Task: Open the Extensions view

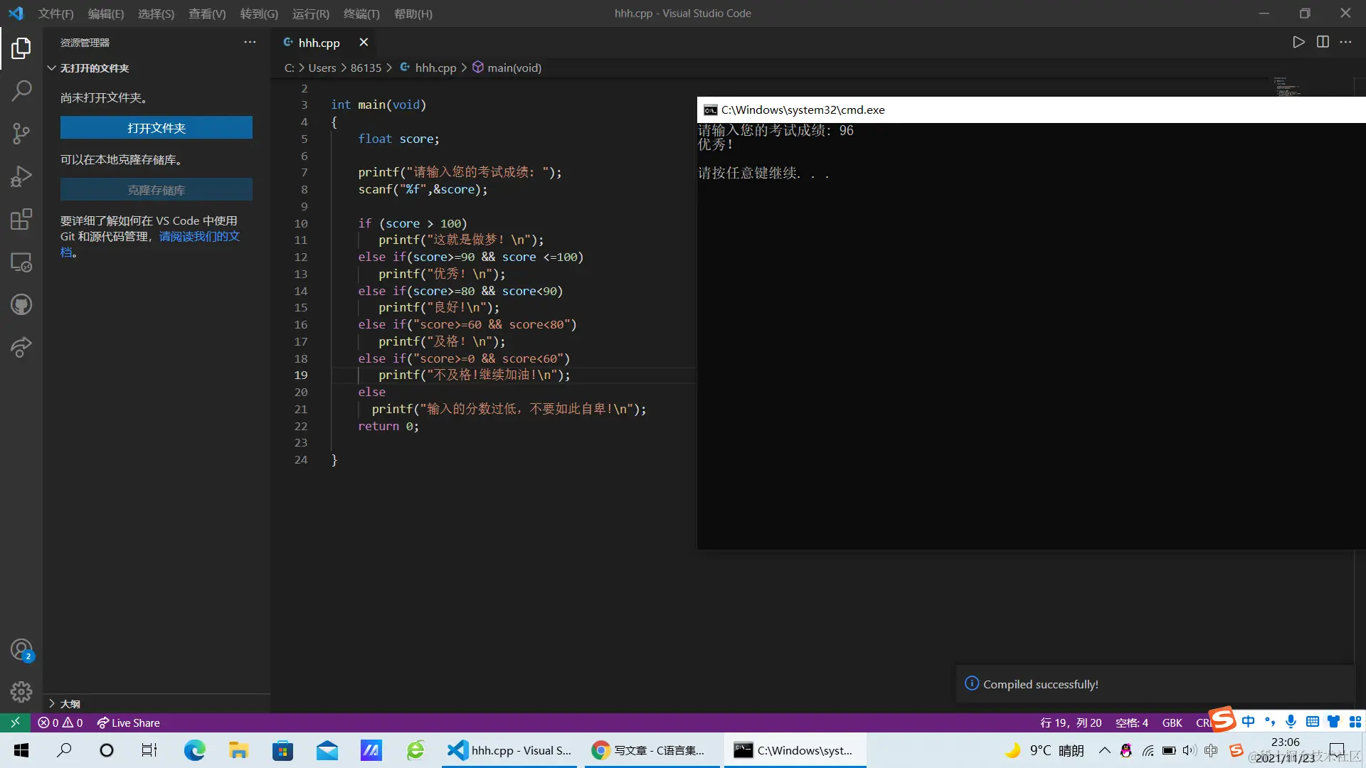Action: tap(21, 219)
